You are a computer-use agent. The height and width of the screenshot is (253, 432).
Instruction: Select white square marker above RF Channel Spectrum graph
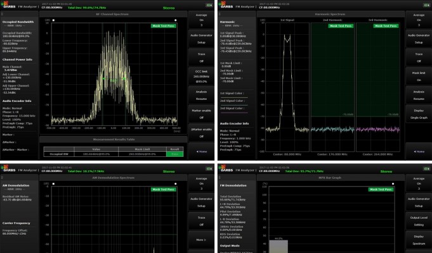[53, 20]
